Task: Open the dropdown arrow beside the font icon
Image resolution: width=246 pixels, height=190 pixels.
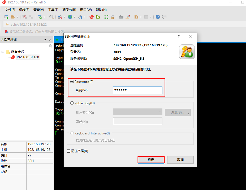Action: point(84,17)
